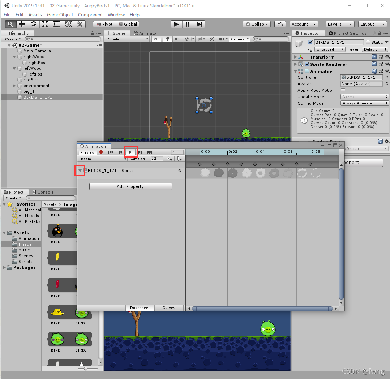The width and height of the screenshot is (390, 379).
Task: Collapse BIRDS_1_171 Sprite property row
Action: click(80, 171)
